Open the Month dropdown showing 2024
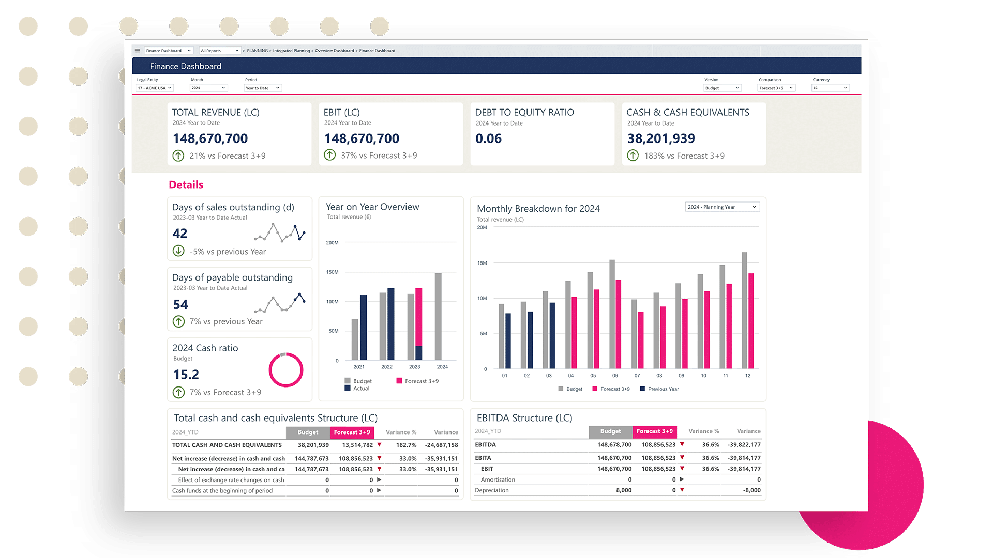 (209, 88)
